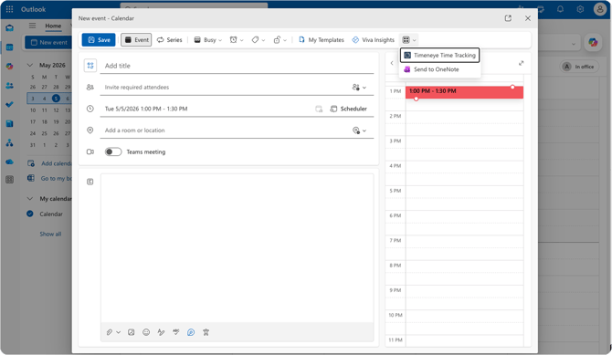The width and height of the screenshot is (612, 355).
Task: Click the event date and time text
Action: tap(146, 109)
